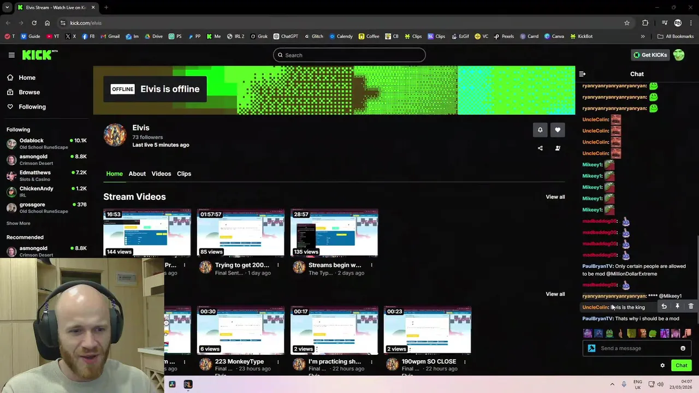
Task: Open grossgore channel in sidebar
Action: [46, 207]
